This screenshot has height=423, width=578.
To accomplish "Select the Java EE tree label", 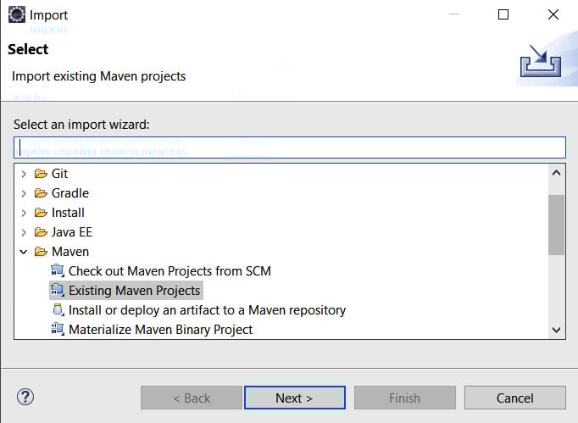I will 72,232.
